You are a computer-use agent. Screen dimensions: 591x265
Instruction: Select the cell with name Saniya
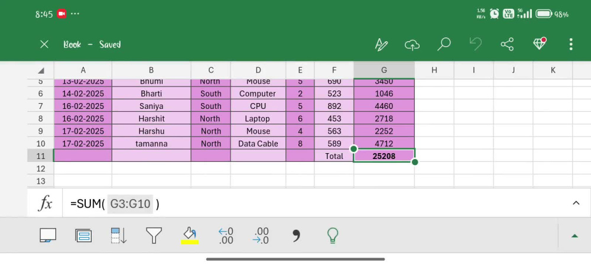click(151, 106)
